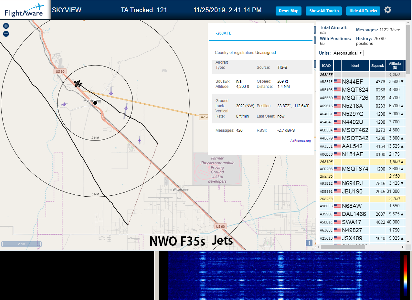Click the Hide All Tracks button
Screen dimensions: 412x300
(x=363, y=11)
